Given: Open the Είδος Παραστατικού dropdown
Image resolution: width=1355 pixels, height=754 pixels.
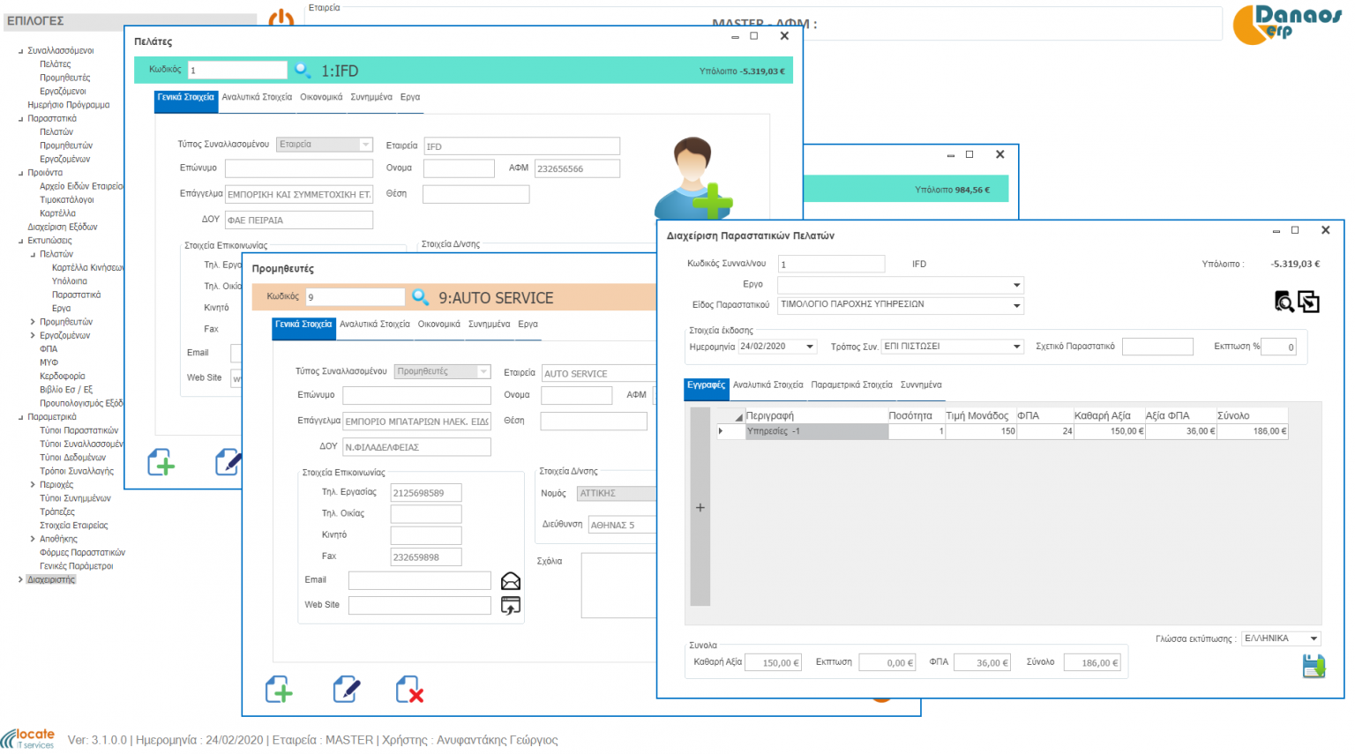Looking at the screenshot, I should coord(1016,305).
